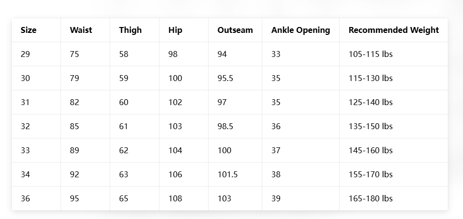The height and width of the screenshot is (219, 463).
Task: Click the size 30 cell
Action: pyautogui.click(x=26, y=78)
